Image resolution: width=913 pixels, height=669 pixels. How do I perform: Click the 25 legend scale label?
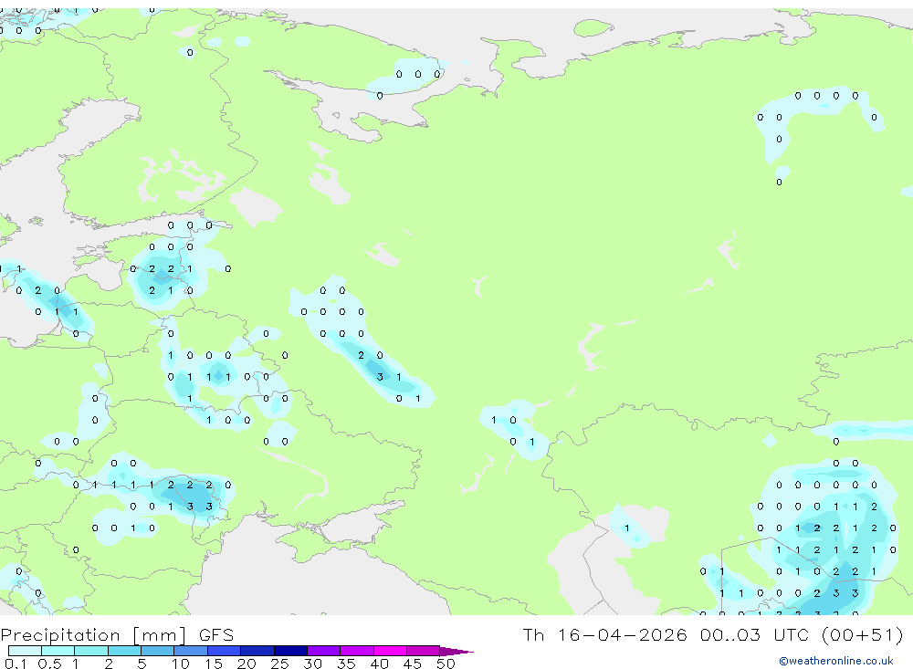[x=280, y=664]
